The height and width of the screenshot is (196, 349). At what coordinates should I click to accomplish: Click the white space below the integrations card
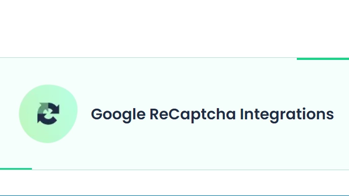click(174, 182)
